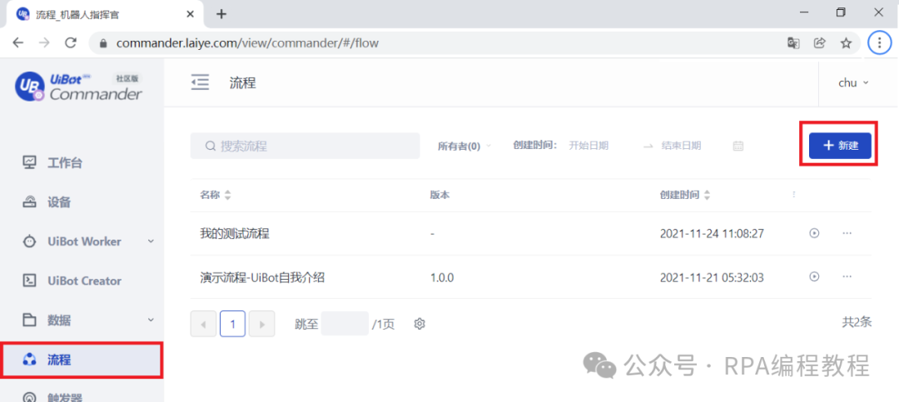The image size is (899, 402).
Task: Click browser back arrow
Action: coord(18,43)
